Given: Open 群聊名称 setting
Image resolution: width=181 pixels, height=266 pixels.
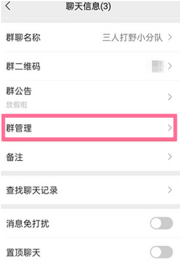Looking at the screenshot, I should [90, 37].
